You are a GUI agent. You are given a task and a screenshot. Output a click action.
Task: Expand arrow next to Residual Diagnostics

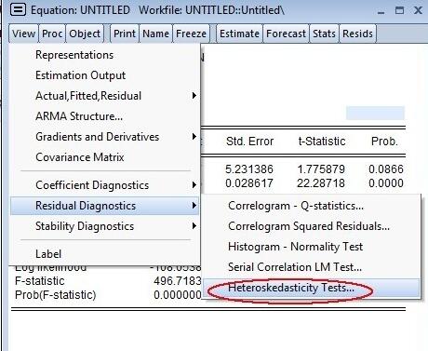tap(194, 206)
